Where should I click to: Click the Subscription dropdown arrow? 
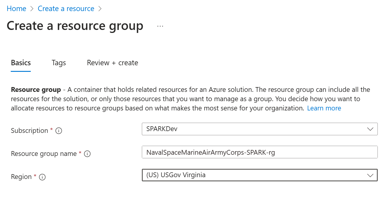[x=370, y=129]
